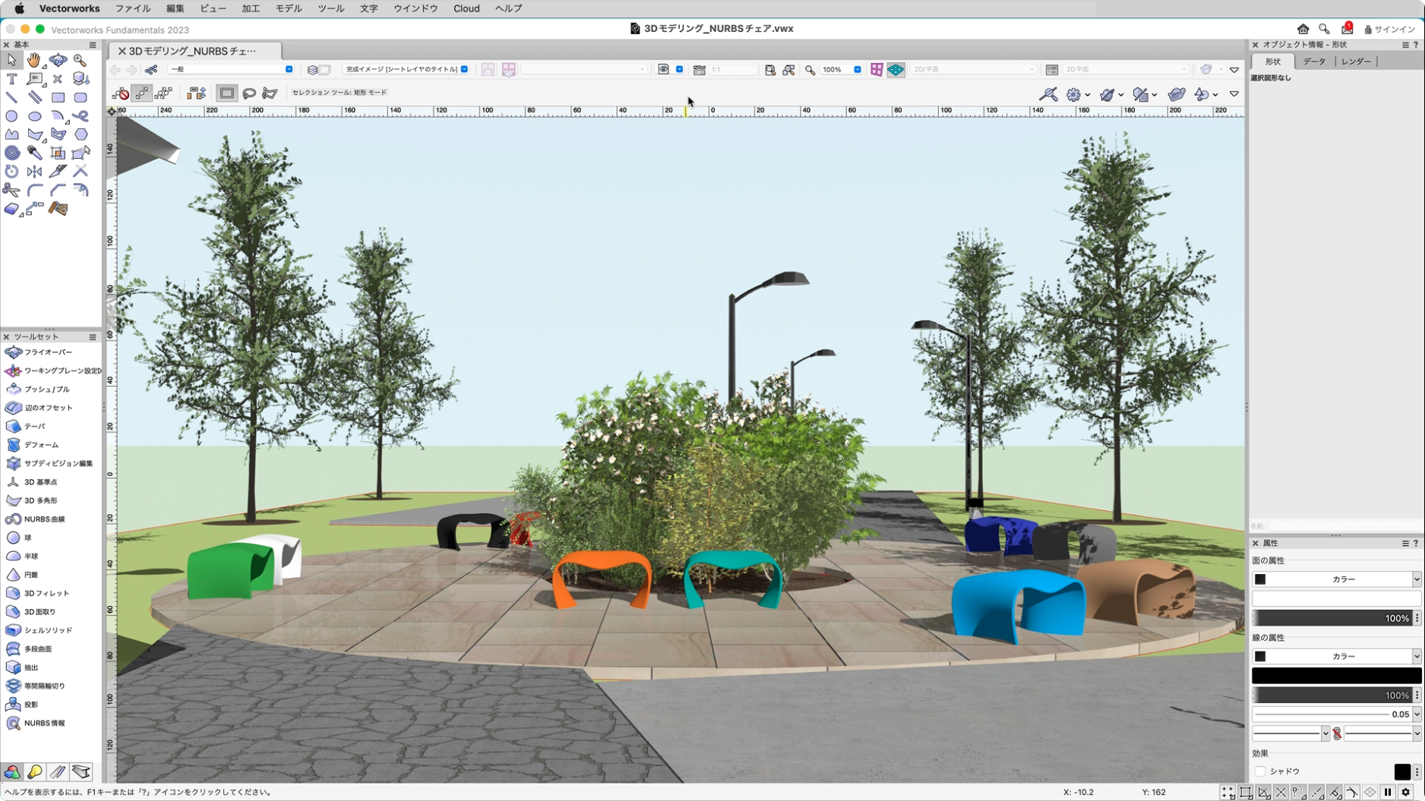Screen dimensions: 1425x801
Task: Select the Rounded Rectangle tool
Action: pos(81,97)
